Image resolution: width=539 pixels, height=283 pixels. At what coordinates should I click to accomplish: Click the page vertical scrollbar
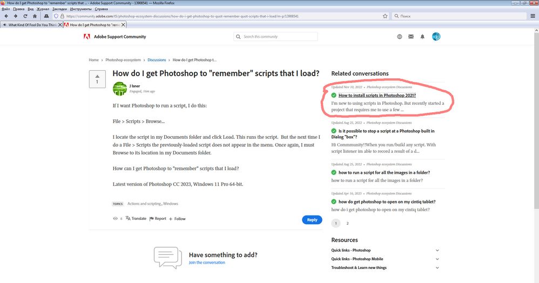click(536, 120)
